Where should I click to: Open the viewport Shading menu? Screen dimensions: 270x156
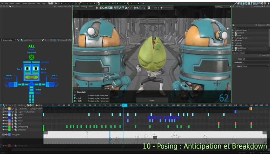(x=84, y=7)
